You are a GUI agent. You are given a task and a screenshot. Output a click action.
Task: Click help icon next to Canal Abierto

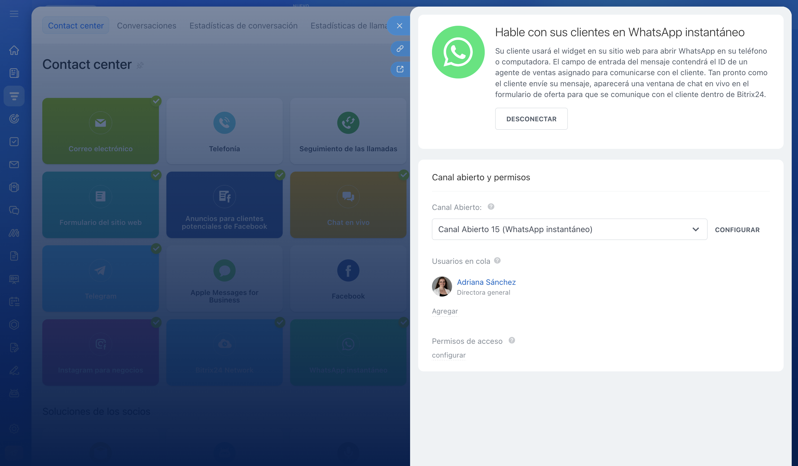pyautogui.click(x=491, y=207)
